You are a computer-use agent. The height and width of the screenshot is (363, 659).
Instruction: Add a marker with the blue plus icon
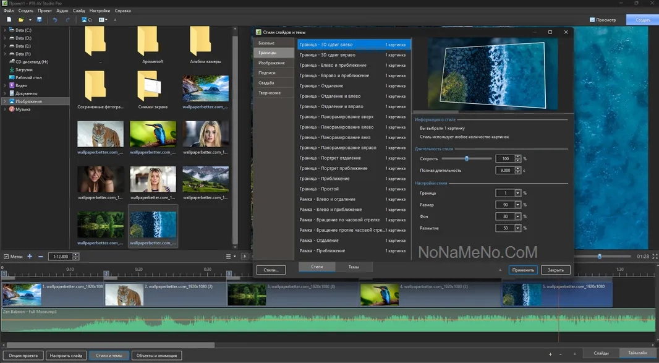30,256
